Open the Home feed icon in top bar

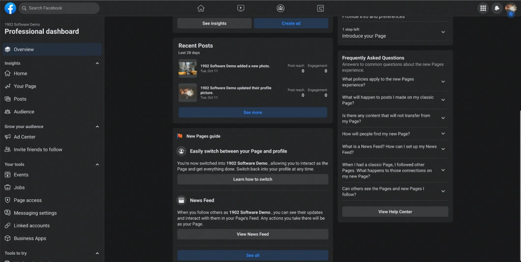click(x=201, y=8)
